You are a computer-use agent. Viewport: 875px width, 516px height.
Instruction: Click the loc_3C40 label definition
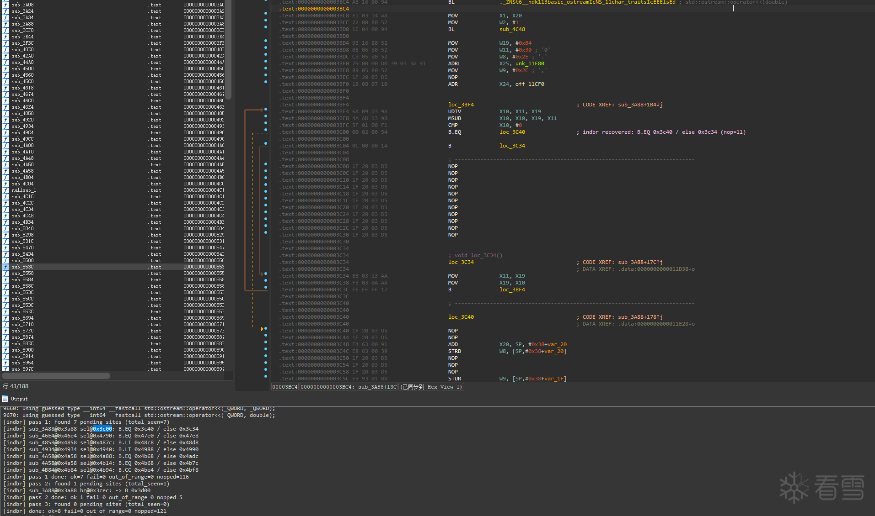coord(461,317)
